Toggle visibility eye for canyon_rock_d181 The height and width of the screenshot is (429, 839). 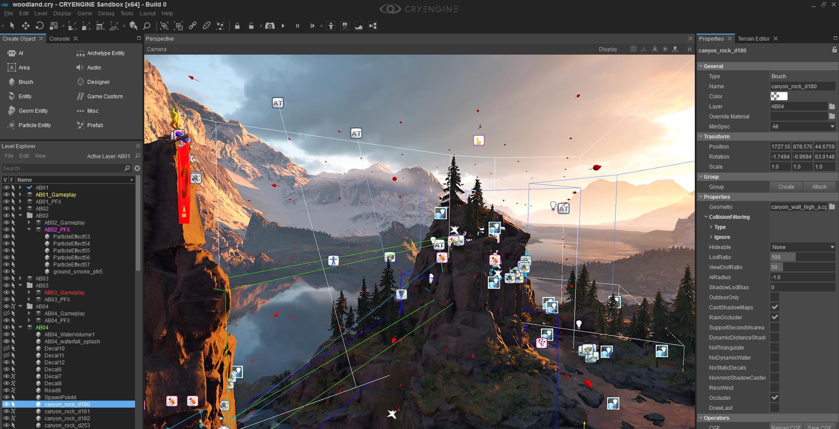click(x=6, y=412)
